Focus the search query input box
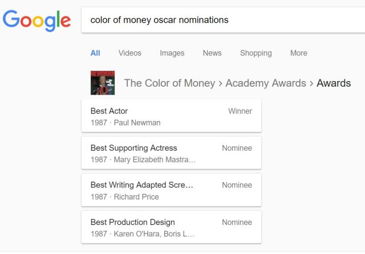Viewport: 365px width, 254px height. [x=222, y=20]
